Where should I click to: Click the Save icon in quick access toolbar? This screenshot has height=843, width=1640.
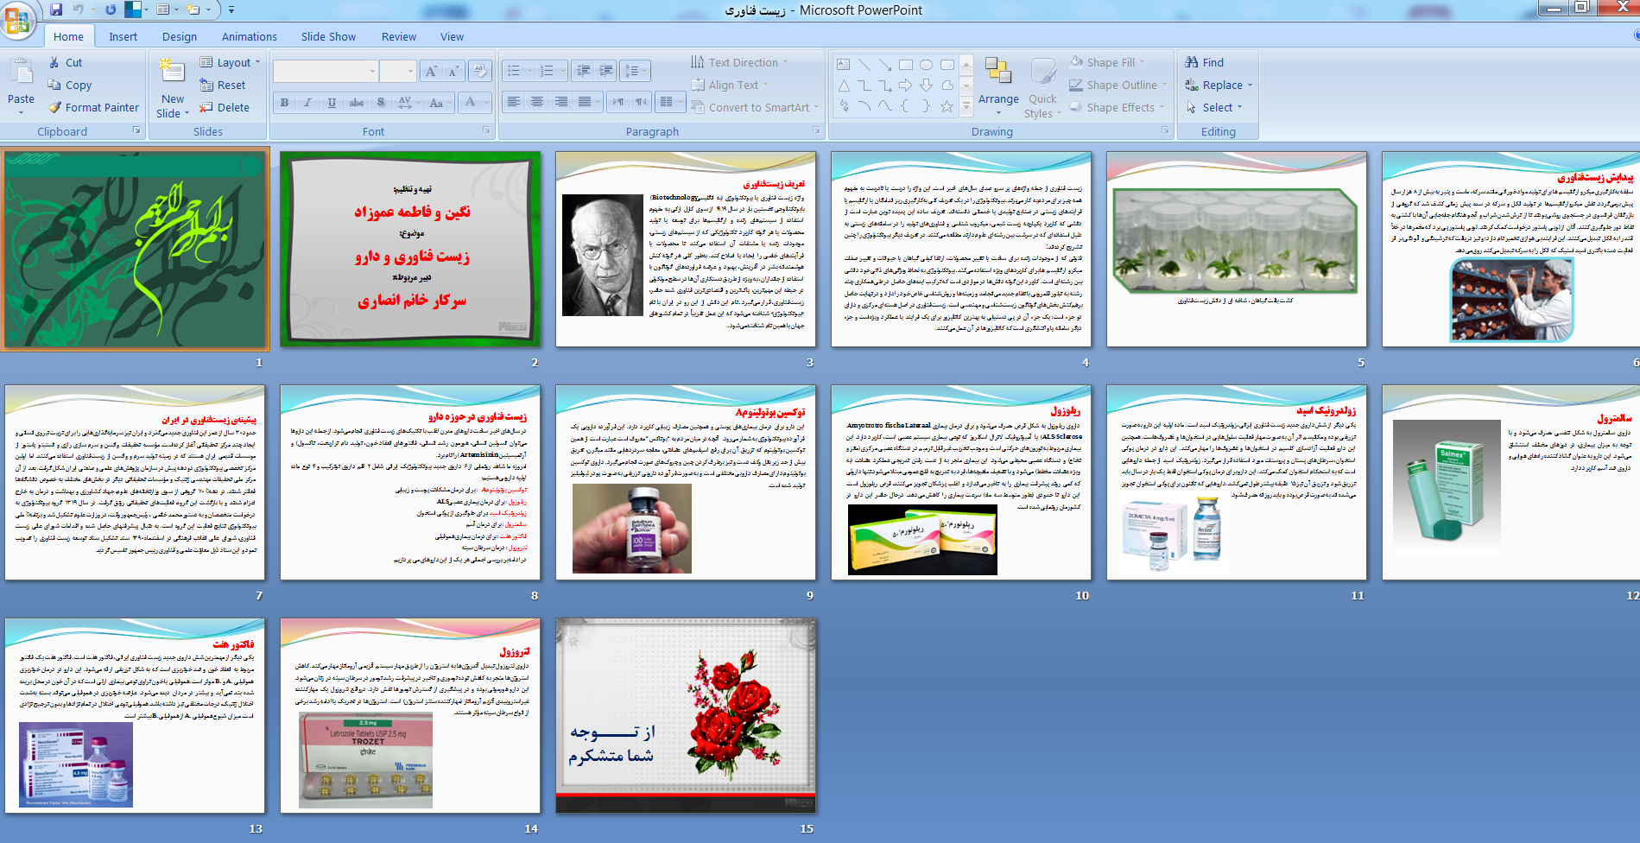click(x=56, y=10)
